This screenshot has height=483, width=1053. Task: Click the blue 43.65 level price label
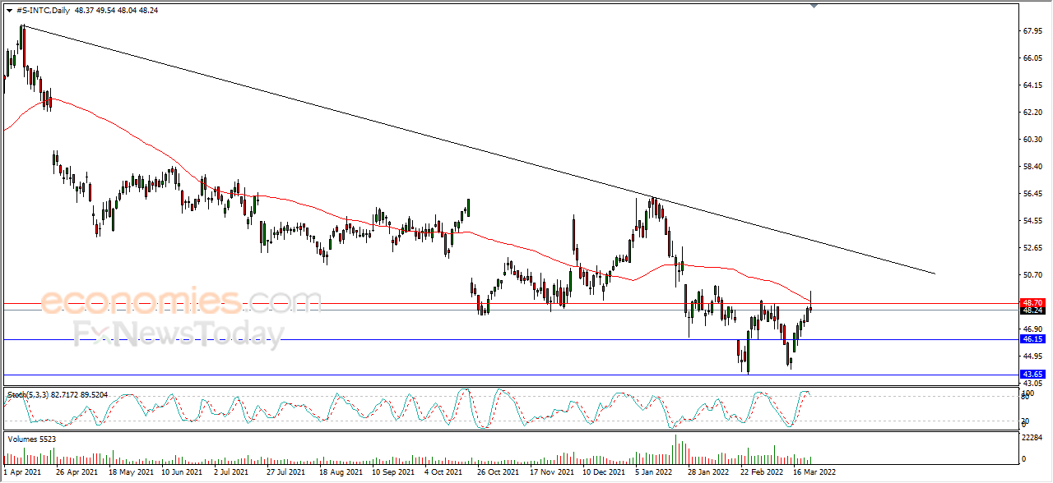[x=1032, y=375]
